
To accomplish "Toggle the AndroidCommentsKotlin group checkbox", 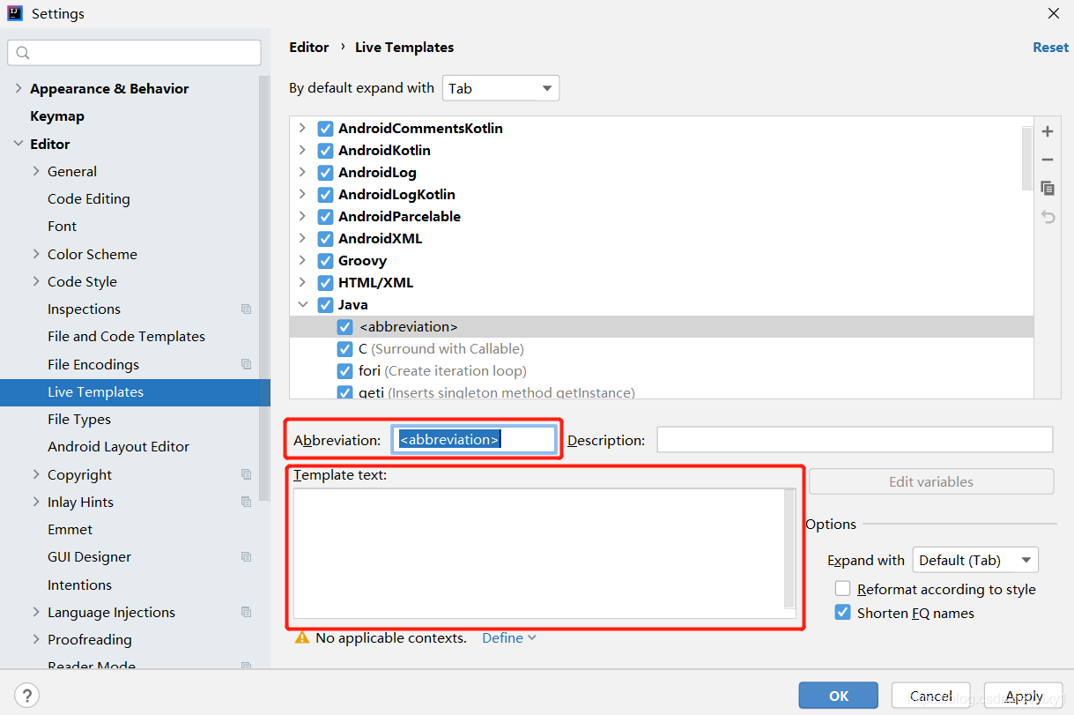I will point(325,128).
